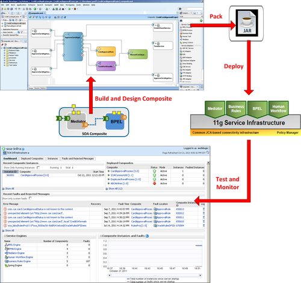The image size is (301, 283).
Task: Collapse the Service Engines section
Action: (5, 236)
